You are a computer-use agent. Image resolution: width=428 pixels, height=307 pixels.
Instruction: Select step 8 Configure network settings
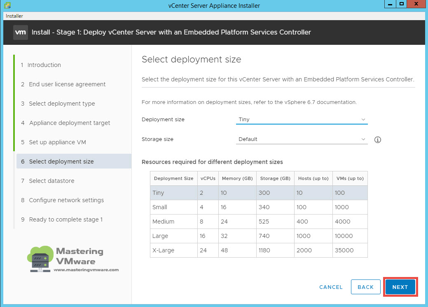click(63, 200)
